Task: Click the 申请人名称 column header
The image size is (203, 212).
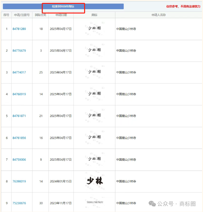Action: pos(158,15)
